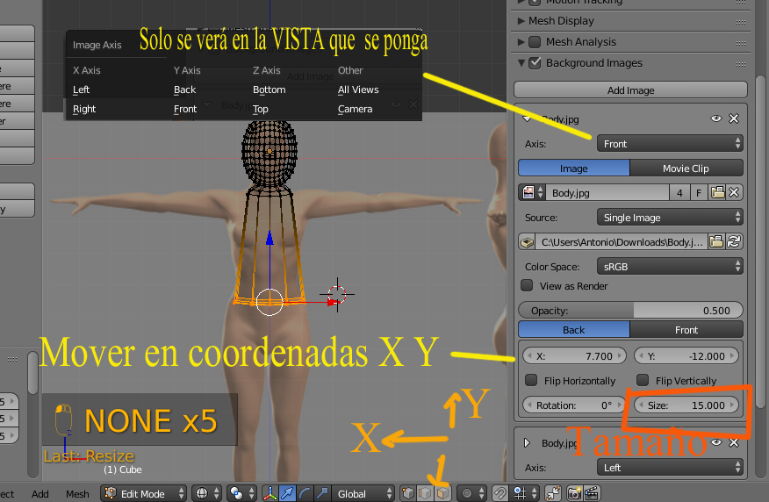Select the translate manipulator arrow
Screen dimensions: 769x502
point(287,493)
